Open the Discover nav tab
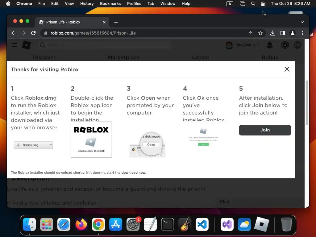Screen dimensions: 316x237 (44, 57)
